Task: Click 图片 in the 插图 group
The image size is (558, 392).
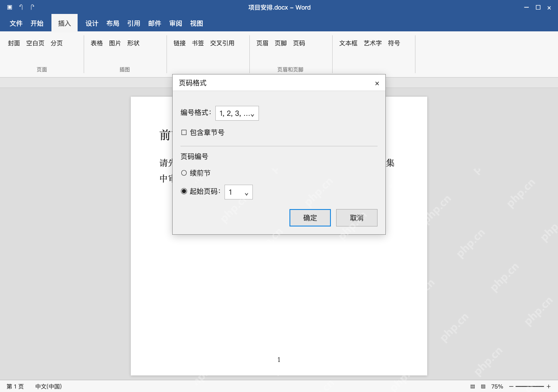Action: click(x=115, y=43)
